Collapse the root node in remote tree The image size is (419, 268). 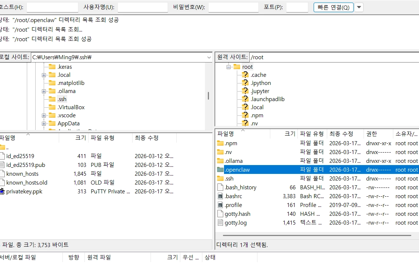[228, 67]
